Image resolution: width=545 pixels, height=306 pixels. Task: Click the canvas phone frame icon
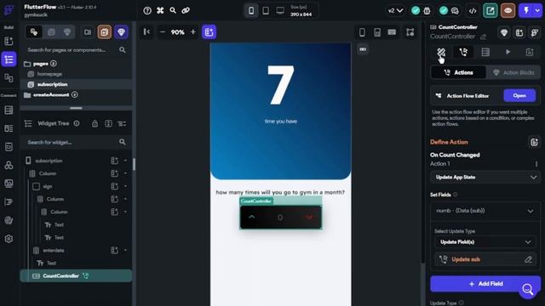[x=362, y=32]
